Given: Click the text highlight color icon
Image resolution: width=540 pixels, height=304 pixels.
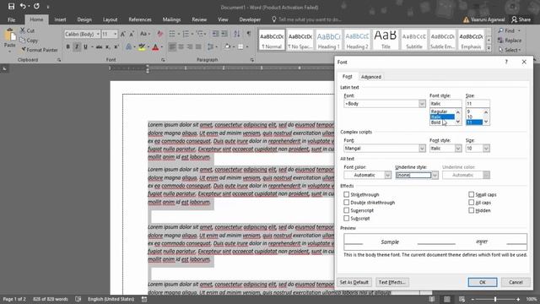Looking at the screenshot, I should (142, 47).
